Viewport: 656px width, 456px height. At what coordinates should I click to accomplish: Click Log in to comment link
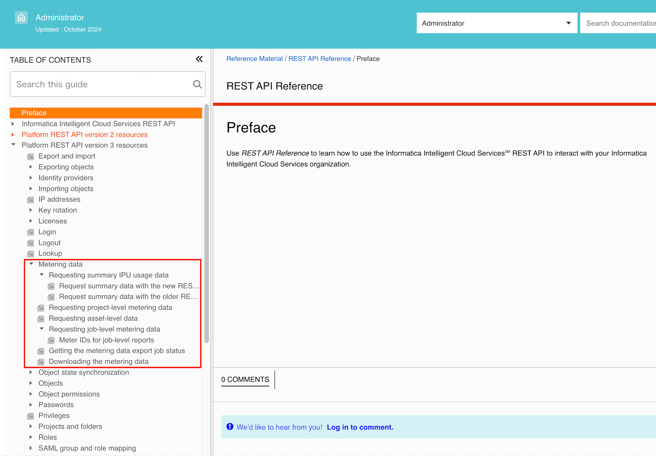coord(360,427)
